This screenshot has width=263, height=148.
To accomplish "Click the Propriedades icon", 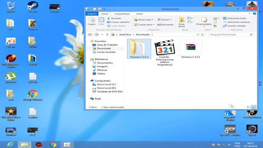I will click(x=204, y=20).
